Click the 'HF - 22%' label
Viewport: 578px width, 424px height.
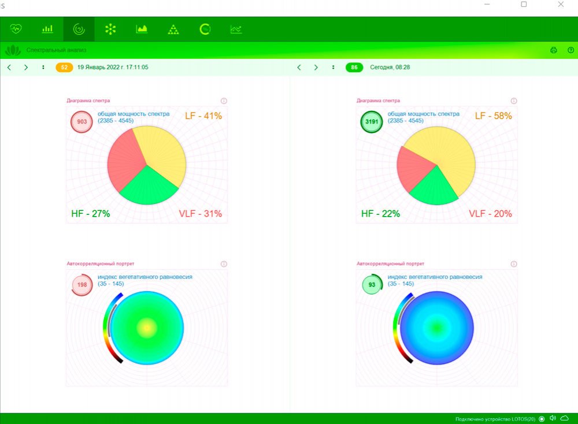381,214
